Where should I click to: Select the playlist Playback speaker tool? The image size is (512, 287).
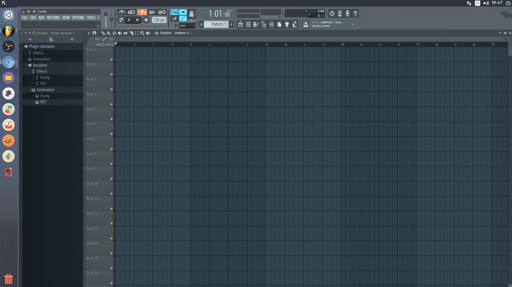(148, 33)
